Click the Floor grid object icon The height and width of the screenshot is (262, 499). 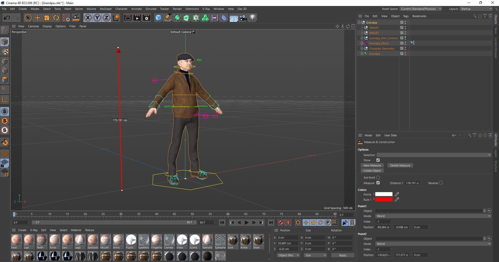tap(234, 18)
